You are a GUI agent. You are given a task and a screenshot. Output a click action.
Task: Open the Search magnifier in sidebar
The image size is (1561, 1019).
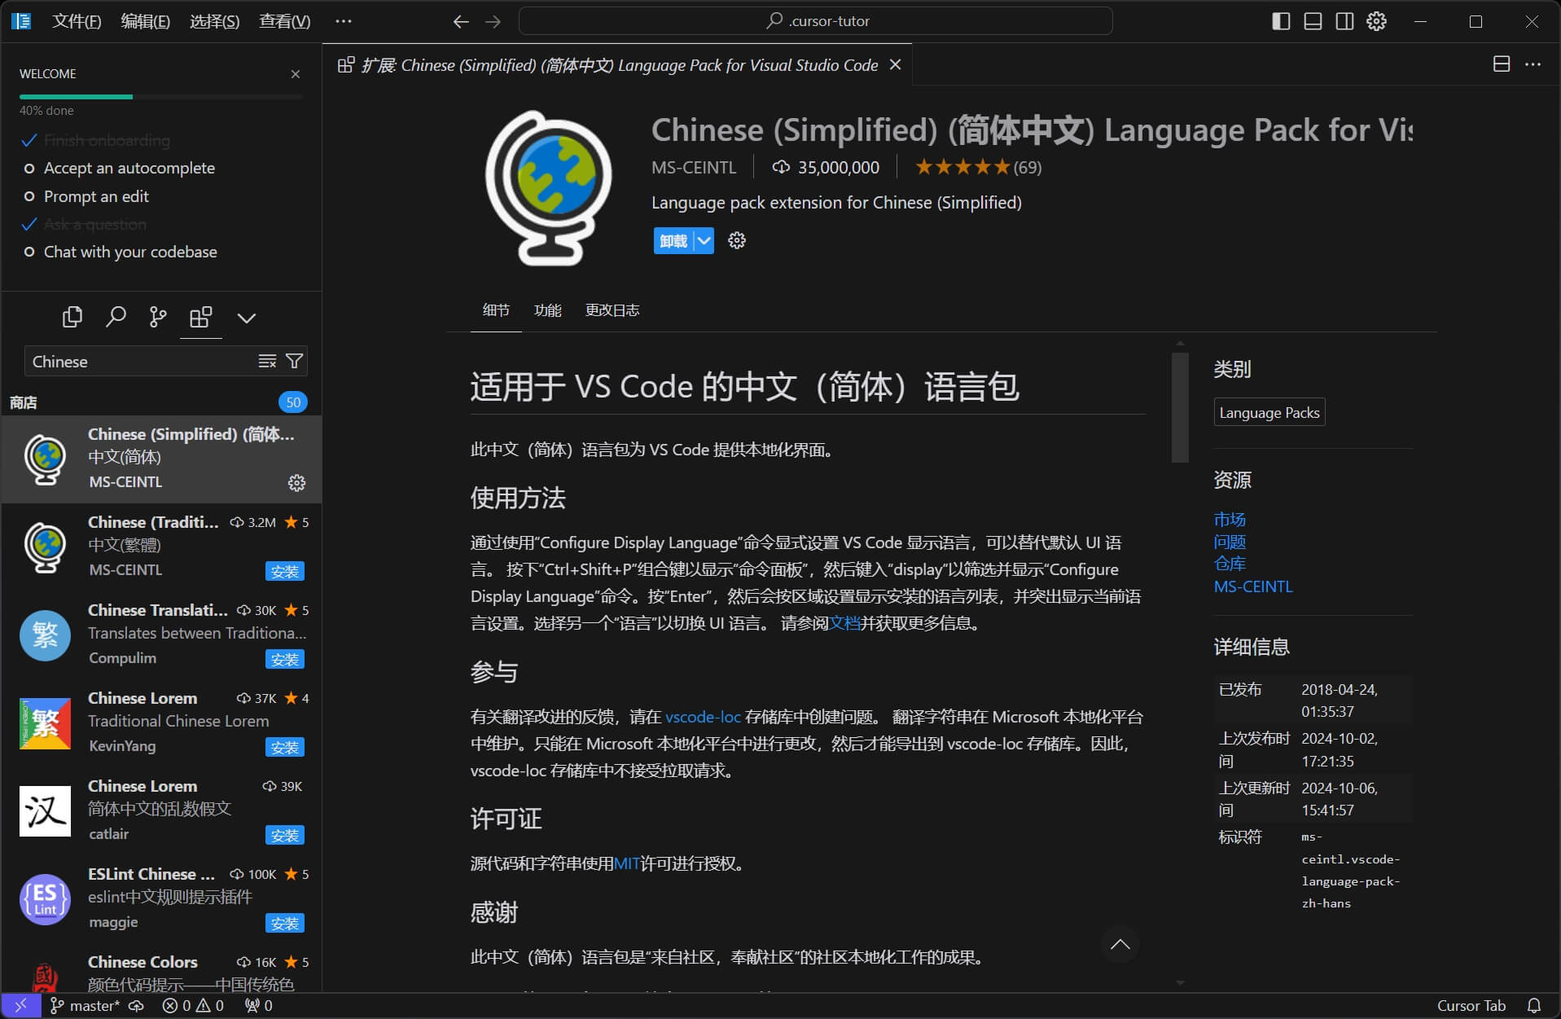click(116, 317)
